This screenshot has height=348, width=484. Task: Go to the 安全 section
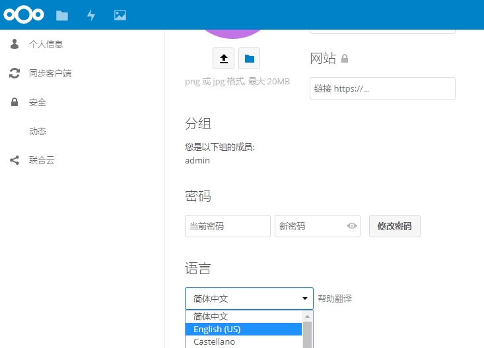[37, 102]
